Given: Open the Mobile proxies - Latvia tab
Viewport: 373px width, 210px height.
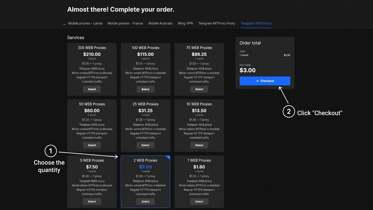Looking at the screenshot, I should tap(85, 23).
